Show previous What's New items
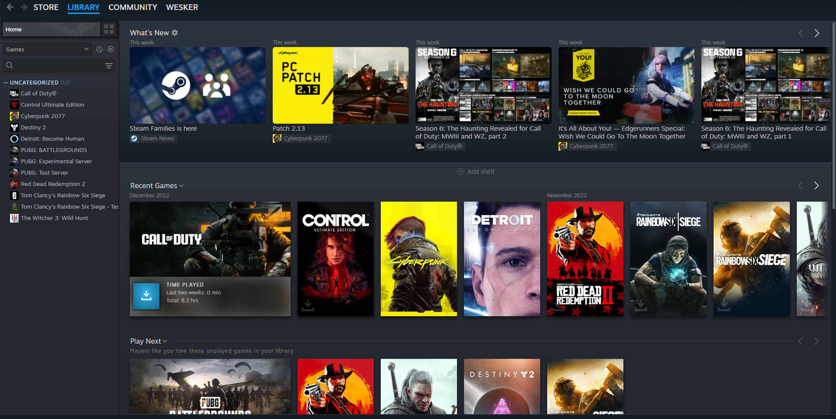 (801, 33)
